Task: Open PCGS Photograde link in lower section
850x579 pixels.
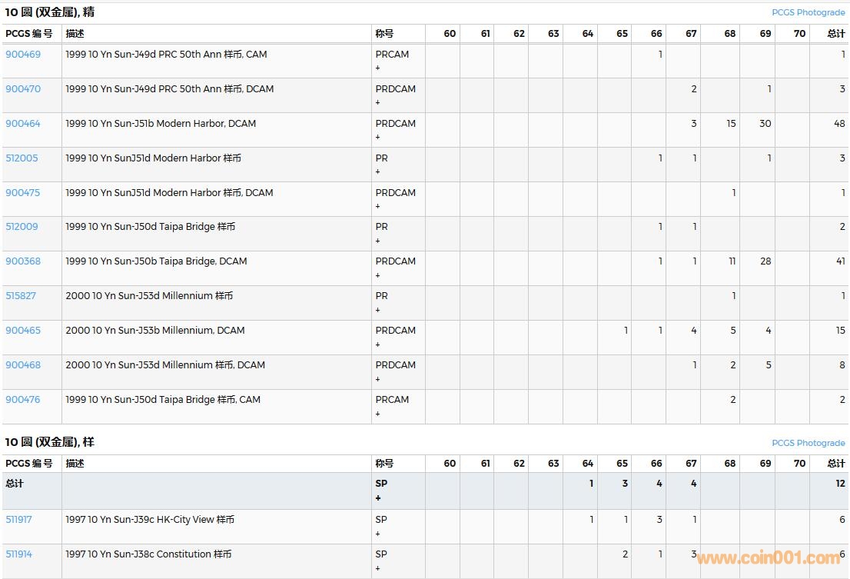Action: pyautogui.click(x=808, y=444)
